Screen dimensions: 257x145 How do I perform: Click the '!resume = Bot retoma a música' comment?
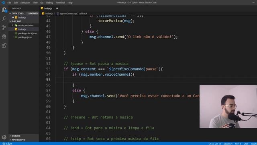click(x=98, y=117)
